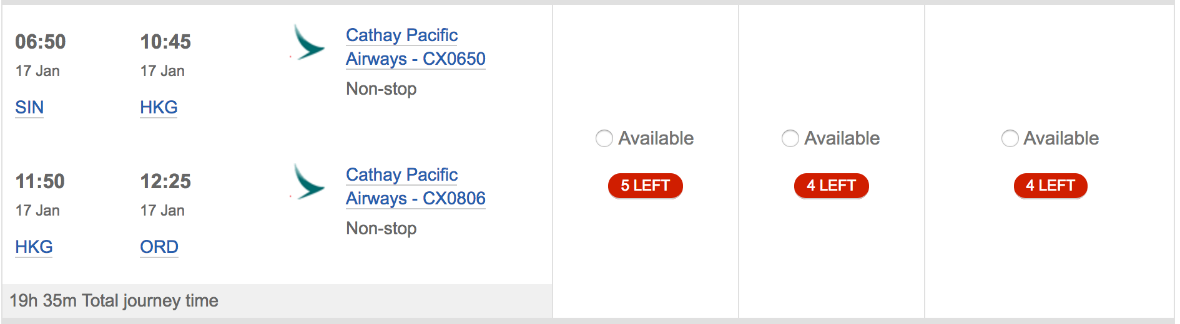Click the Non-stop label under CX0650

click(381, 89)
